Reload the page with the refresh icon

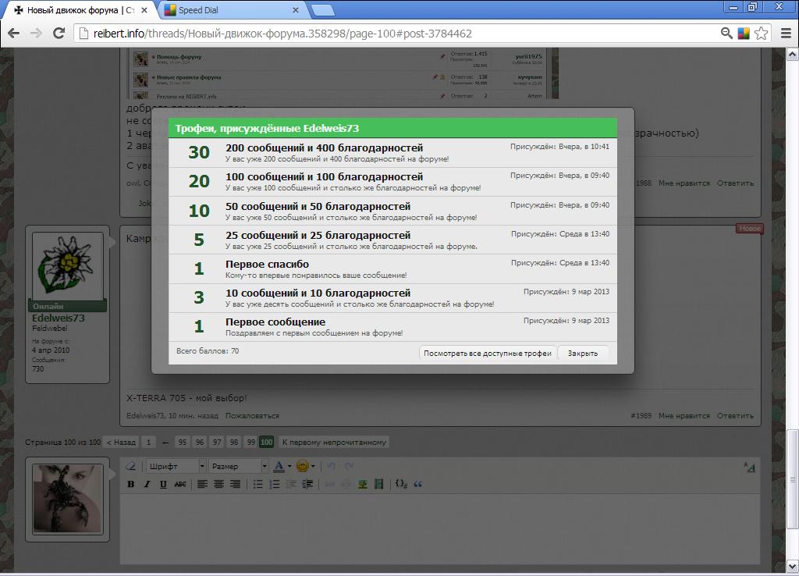58,33
